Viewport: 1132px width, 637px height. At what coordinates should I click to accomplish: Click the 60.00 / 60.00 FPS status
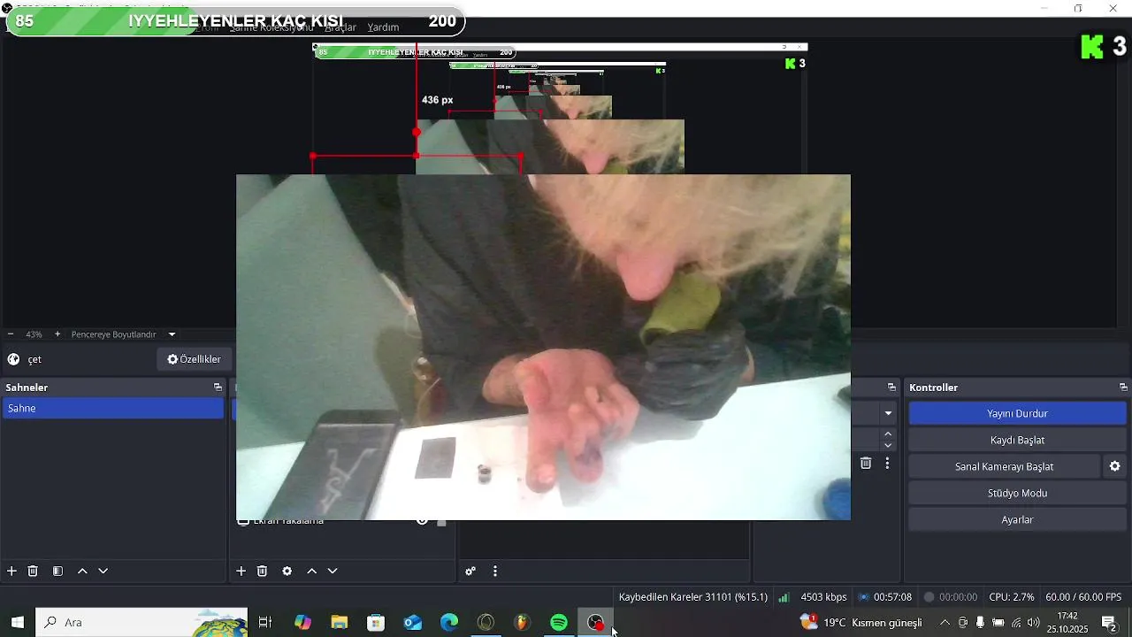[1083, 597]
